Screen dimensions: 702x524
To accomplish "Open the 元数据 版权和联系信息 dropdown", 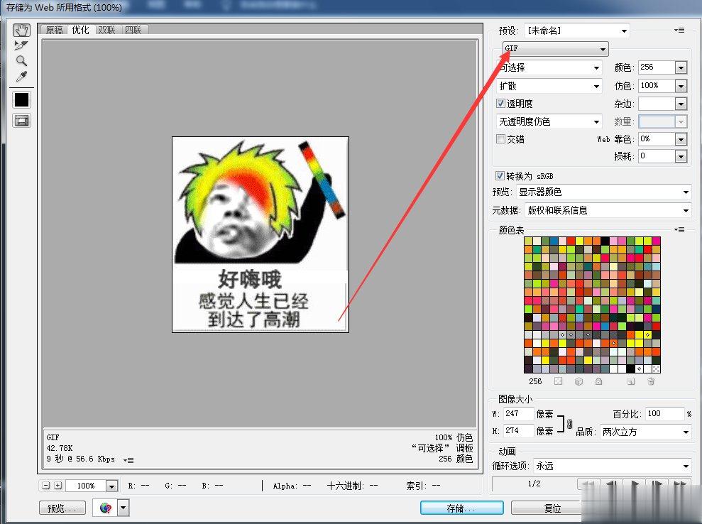I will [x=608, y=210].
